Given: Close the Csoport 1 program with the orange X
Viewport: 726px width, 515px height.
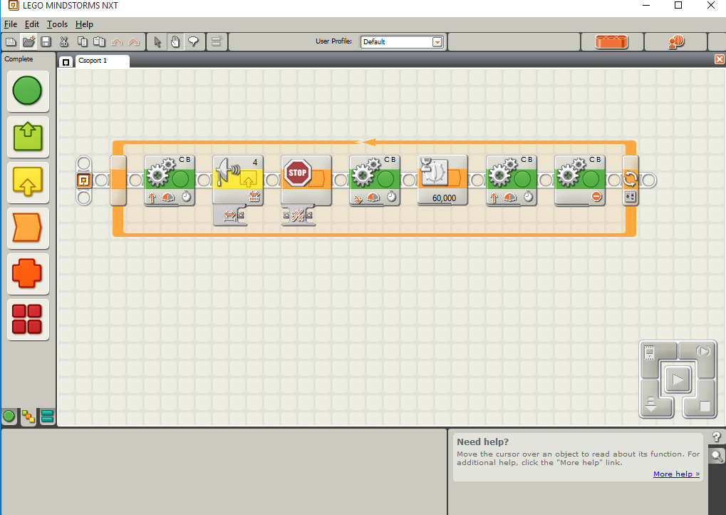Looking at the screenshot, I should point(720,59).
